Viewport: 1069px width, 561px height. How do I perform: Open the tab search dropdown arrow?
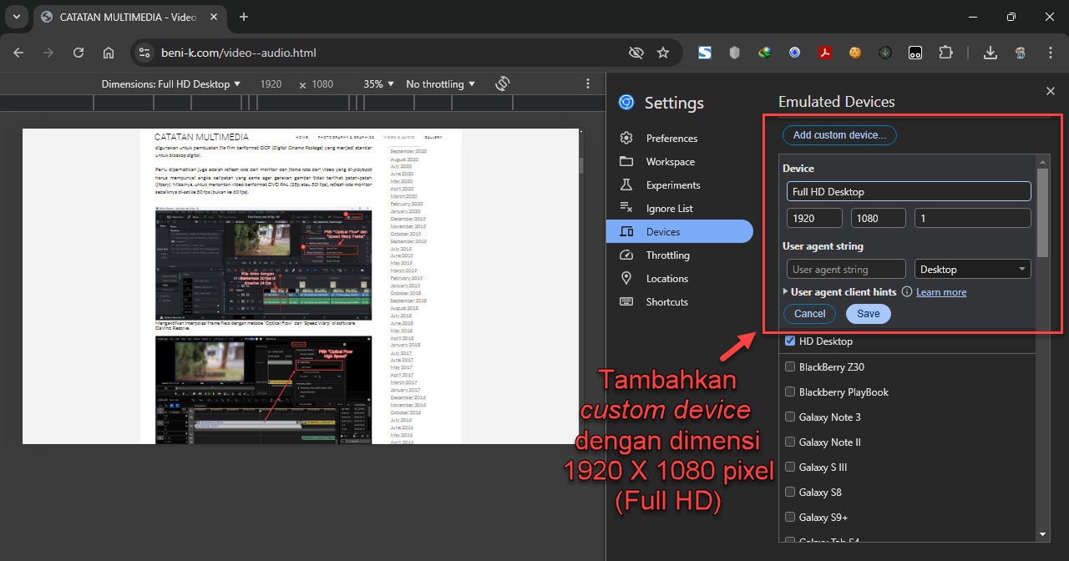point(16,17)
